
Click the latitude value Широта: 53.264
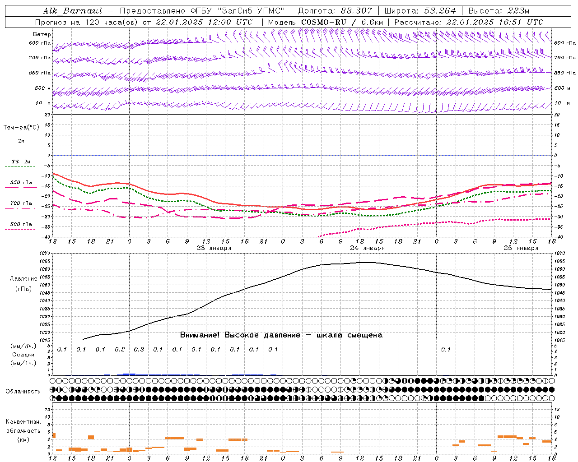point(420,11)
